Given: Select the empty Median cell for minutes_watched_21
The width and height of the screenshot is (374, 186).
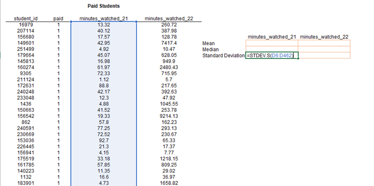Looking at the screenshot, I should tap(272, 49).
